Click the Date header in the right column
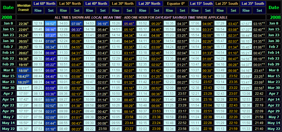282x132 pixels. (x=274, y=7)
